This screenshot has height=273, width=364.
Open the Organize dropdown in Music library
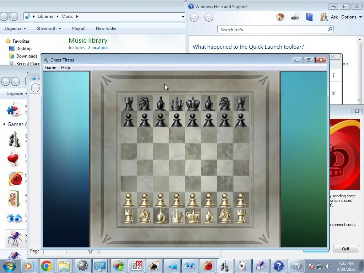tap(15, 28)
